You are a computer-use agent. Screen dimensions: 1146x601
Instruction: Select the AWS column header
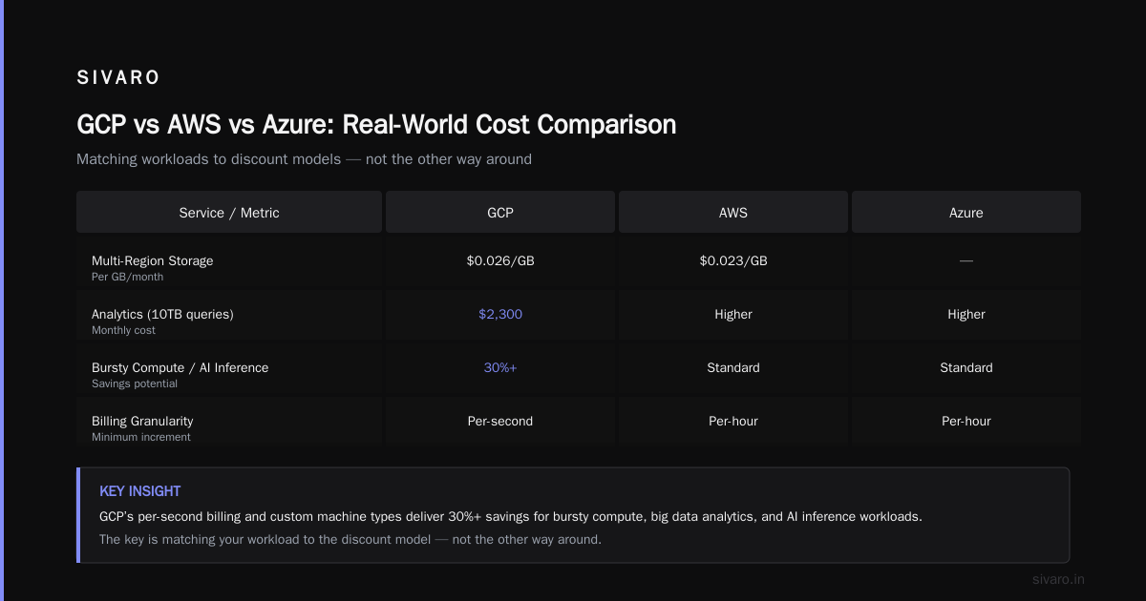[x=733, y=213]
